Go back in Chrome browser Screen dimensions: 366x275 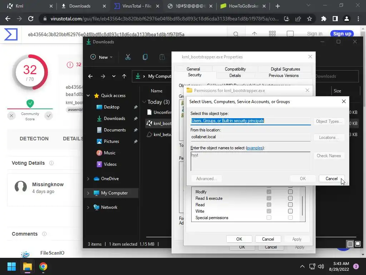pos(8,19)
